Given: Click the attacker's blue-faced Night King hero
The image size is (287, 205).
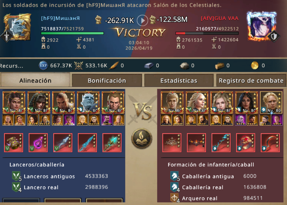Looking at the screenshot, I should [x=89, y=102].
